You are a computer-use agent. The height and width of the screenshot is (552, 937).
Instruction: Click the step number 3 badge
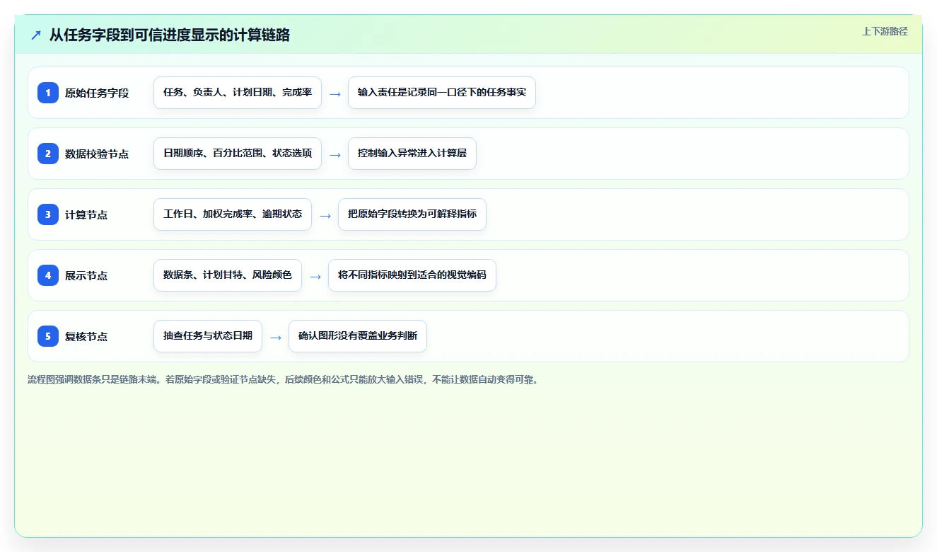[48, 214]
